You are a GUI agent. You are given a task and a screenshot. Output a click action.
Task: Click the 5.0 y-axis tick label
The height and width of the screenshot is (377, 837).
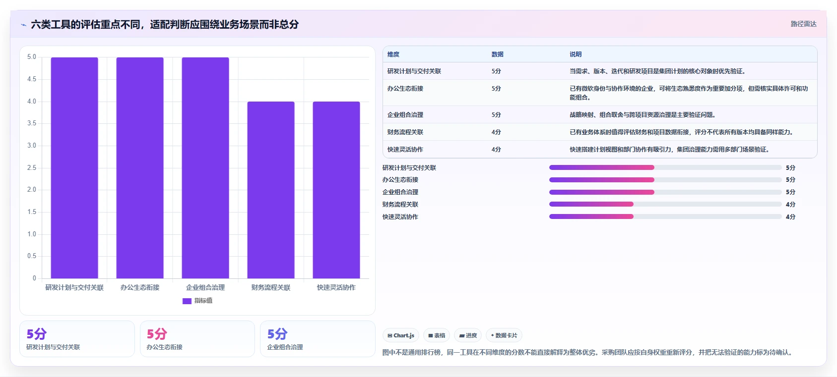coord(32,57)
